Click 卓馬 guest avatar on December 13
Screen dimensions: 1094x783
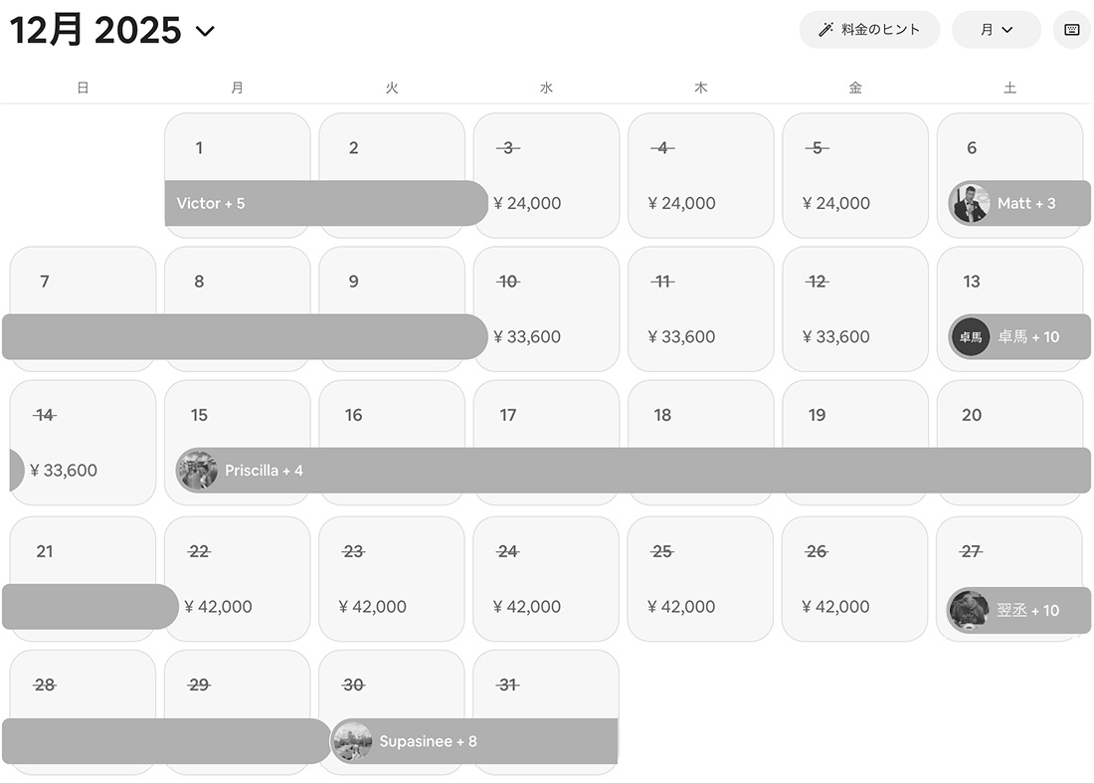[x=970, y=337]
